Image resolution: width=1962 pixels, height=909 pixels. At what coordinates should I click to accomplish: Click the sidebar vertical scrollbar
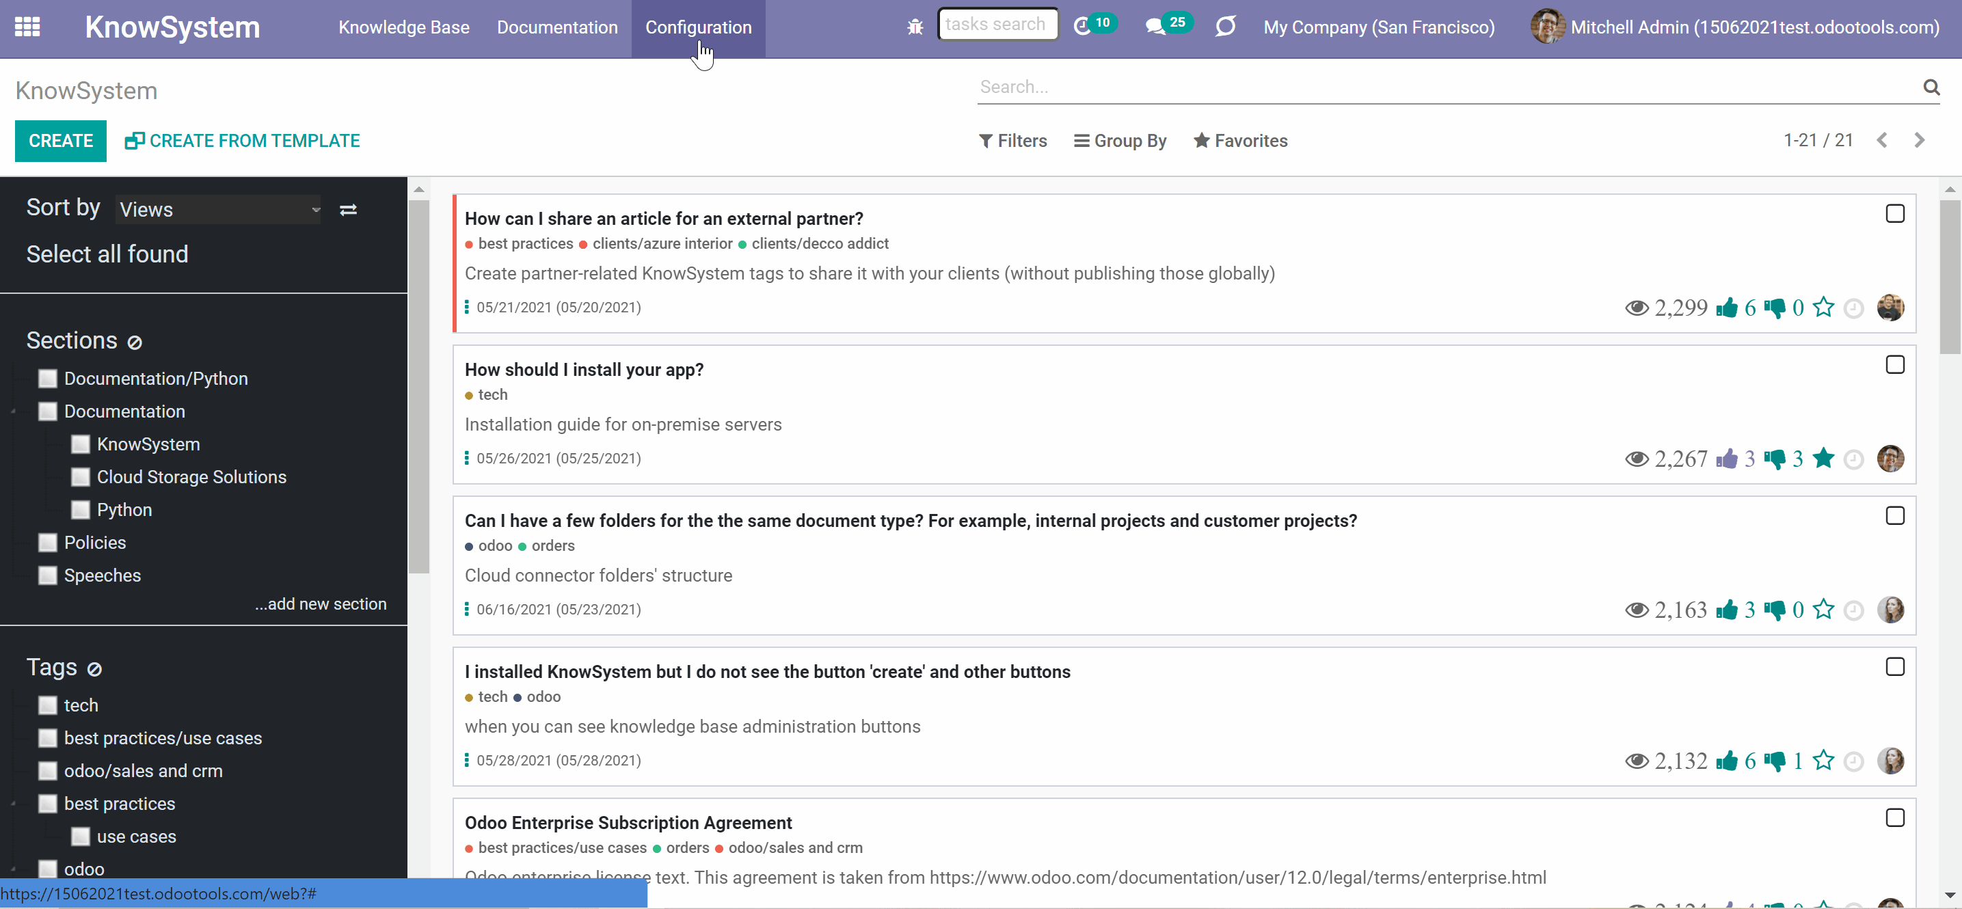point(419,387)
